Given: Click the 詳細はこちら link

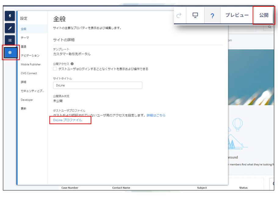Looking at the screenshot, I should pos(156,115).
